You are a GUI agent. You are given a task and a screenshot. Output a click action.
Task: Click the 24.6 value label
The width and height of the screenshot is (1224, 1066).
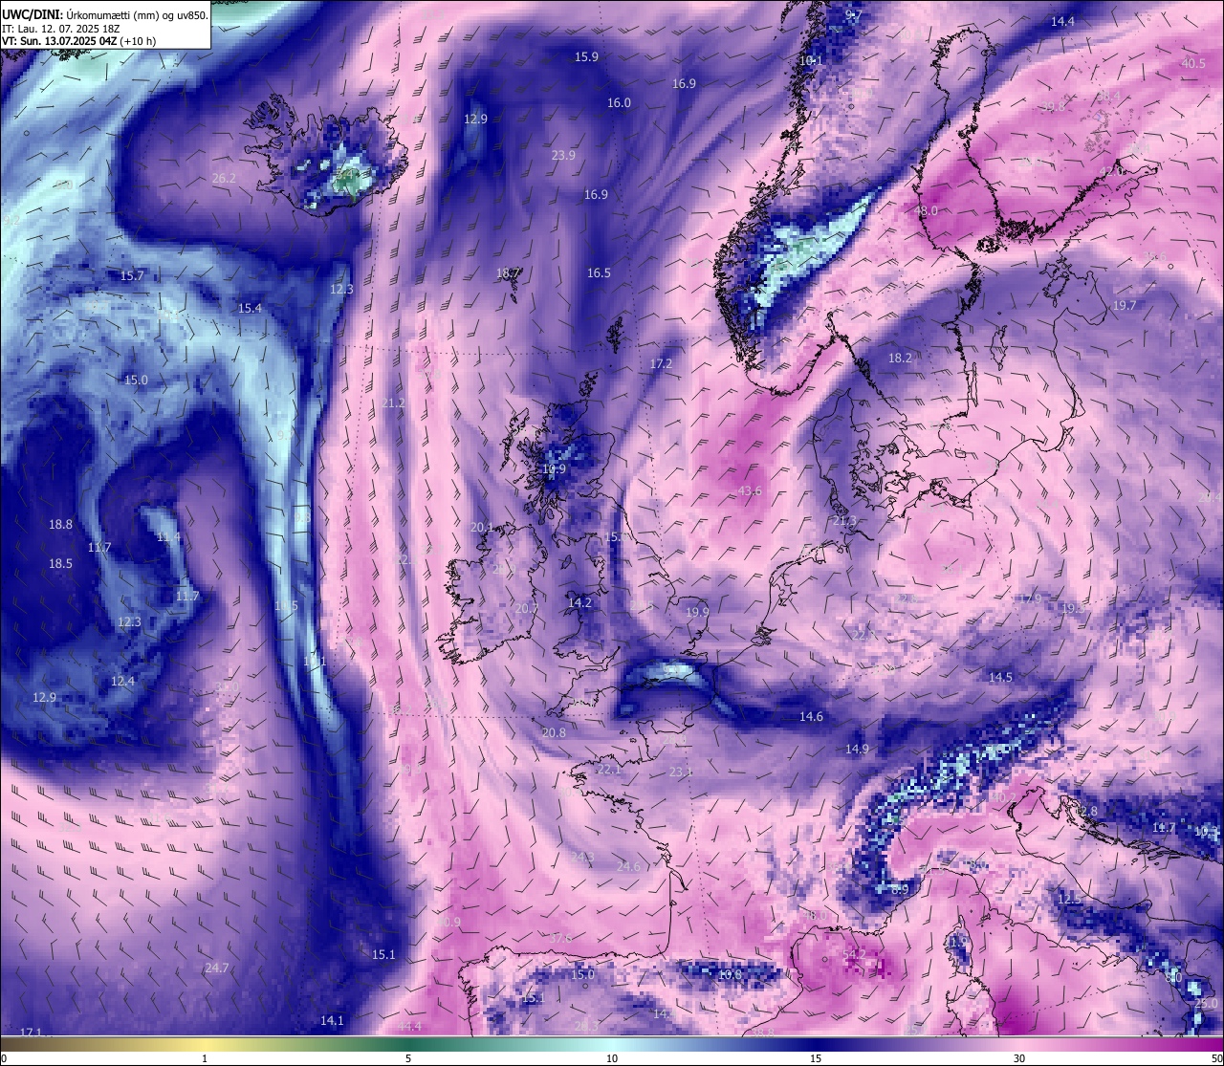[628, 866]
